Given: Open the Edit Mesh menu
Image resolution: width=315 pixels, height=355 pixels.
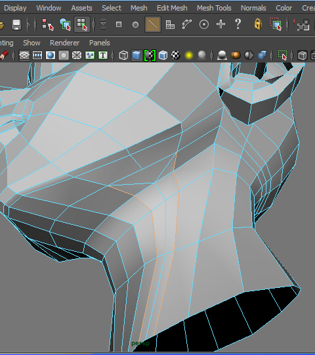Looking at the screenshot, I should pos(172,8).
